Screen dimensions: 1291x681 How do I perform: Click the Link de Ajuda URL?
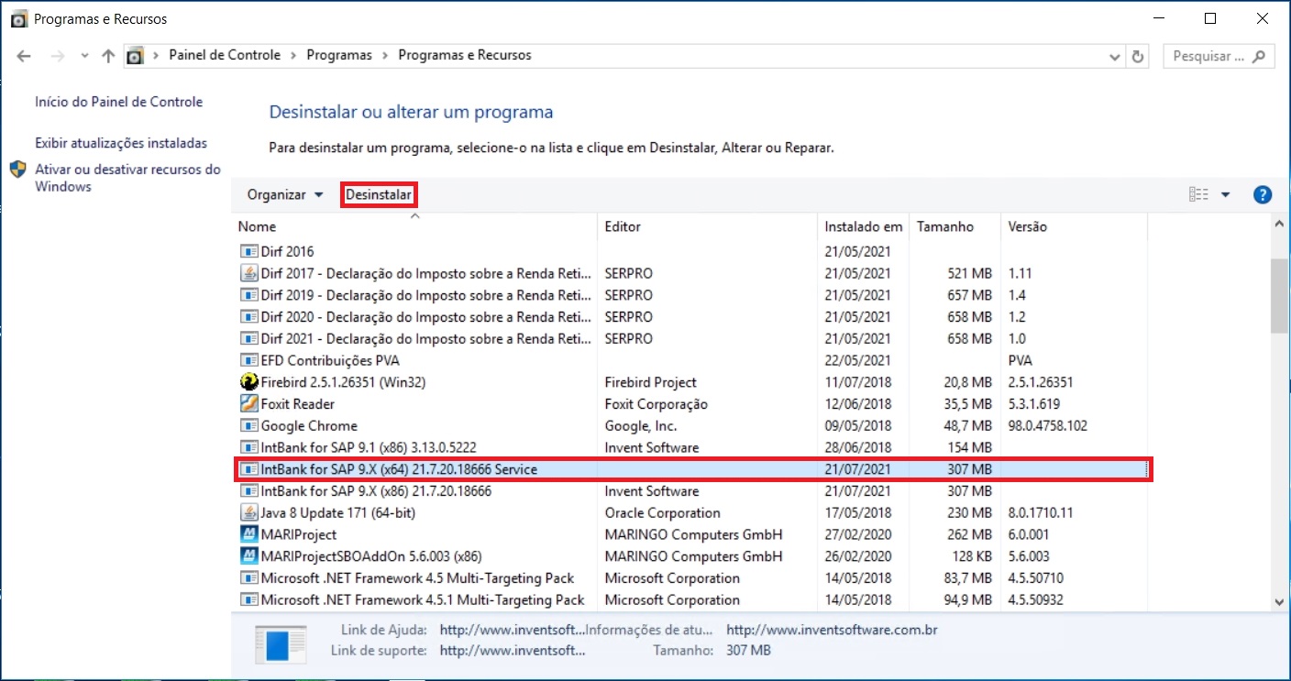point(513,631)
